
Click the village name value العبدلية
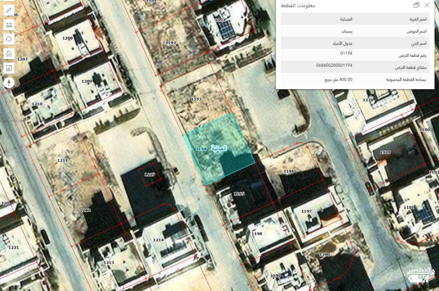pyautogui.click(x=345, y=19)
